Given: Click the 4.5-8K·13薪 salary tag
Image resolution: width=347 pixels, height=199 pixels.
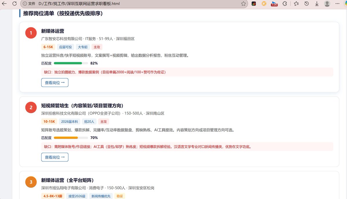Looking at the screenshot, I should [x=53, y=196].
